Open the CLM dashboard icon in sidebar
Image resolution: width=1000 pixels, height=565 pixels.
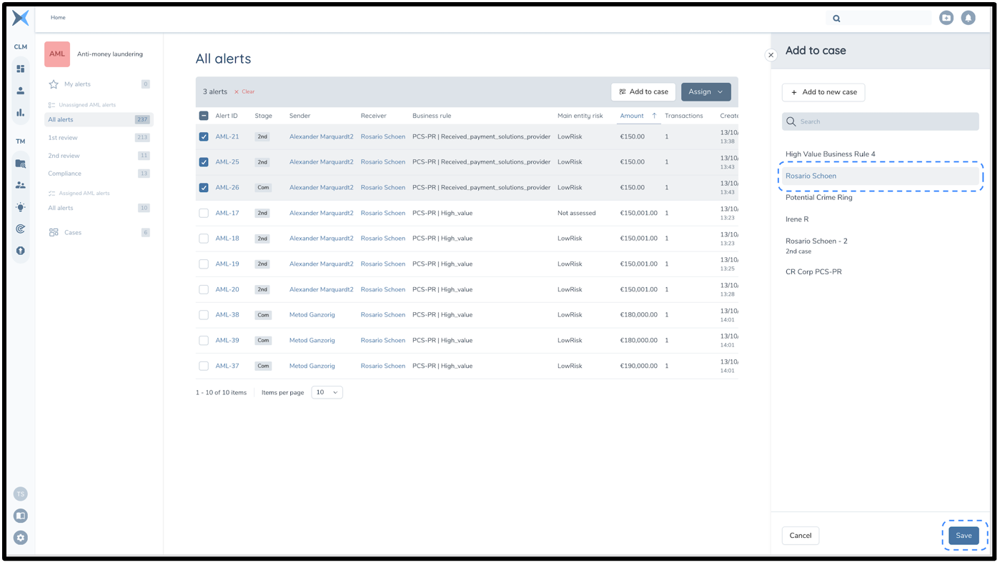pos(21,69)
